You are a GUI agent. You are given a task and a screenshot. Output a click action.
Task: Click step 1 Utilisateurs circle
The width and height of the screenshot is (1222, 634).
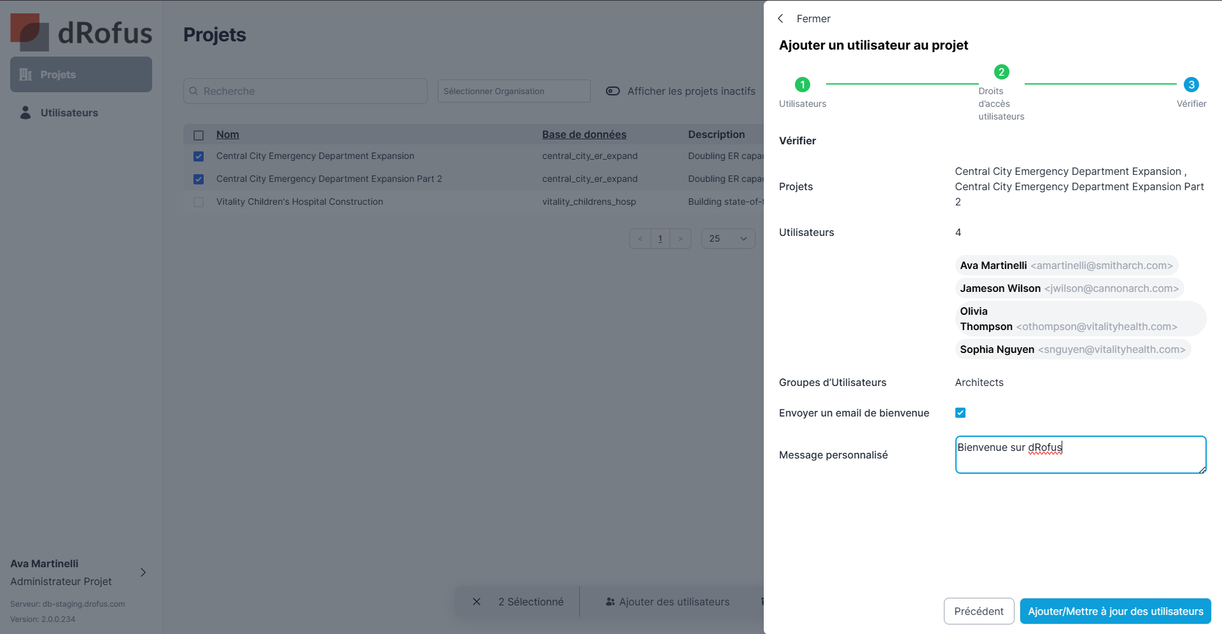802,85
